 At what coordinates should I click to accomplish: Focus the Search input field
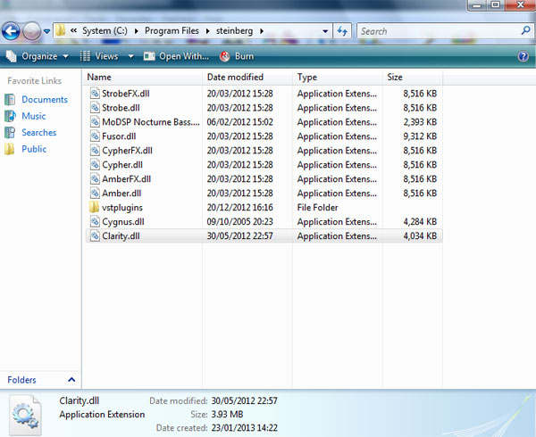click(439, 31)
